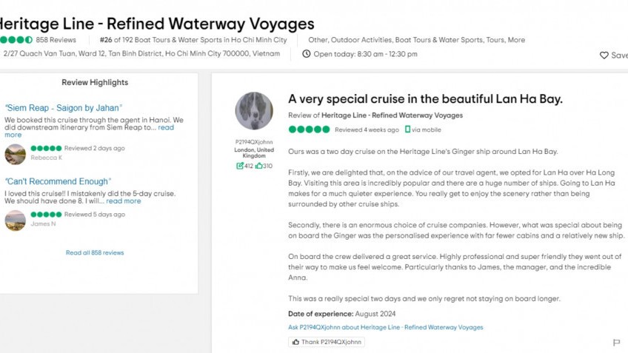
Task: Click James N's avatar thumbnail
Action: [15, 220]
